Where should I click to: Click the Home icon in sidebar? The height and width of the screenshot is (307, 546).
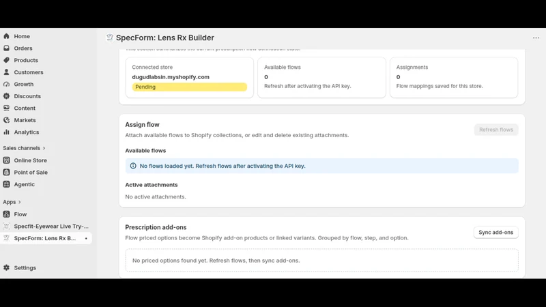[x=6, y=36]
